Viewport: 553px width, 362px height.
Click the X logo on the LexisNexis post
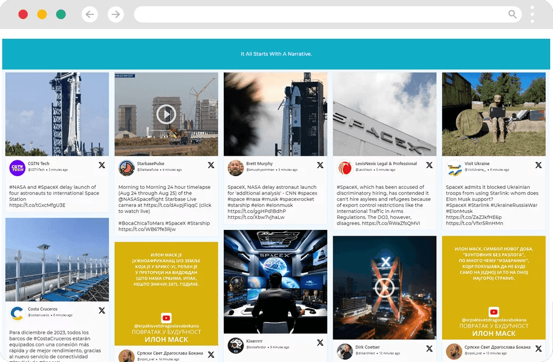coord(429,164)
